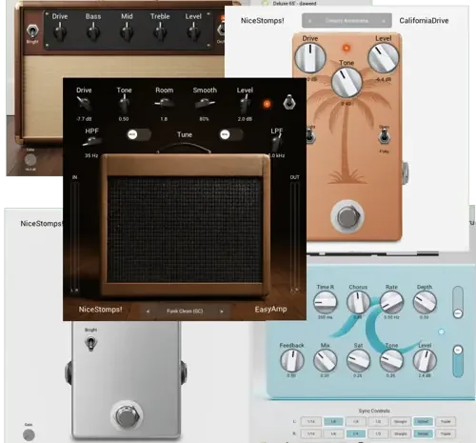The image size is (476, 443).
Task: Click the EasyAmp Drive knob
Action: [x=84, y=104]
